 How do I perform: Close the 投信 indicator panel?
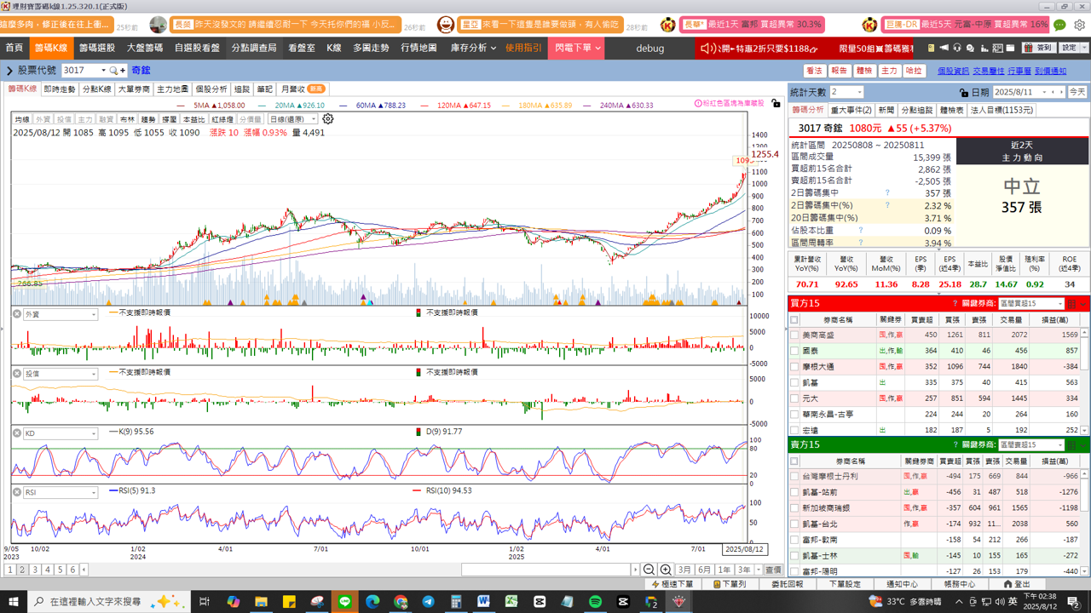click(16, 374)
